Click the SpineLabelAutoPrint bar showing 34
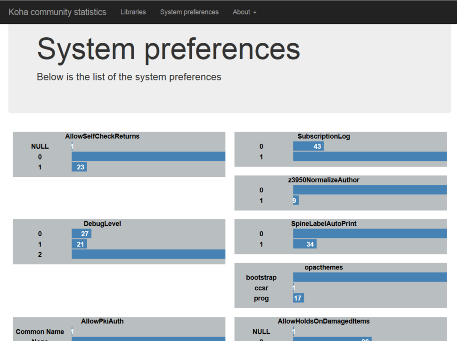The image size is (457, 341). coord(304,244)
